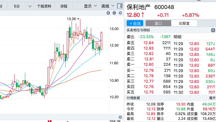Select 买四 price 12.76
Image resolution: width=216 pixels, height=122 pixels.
point(149,87)
